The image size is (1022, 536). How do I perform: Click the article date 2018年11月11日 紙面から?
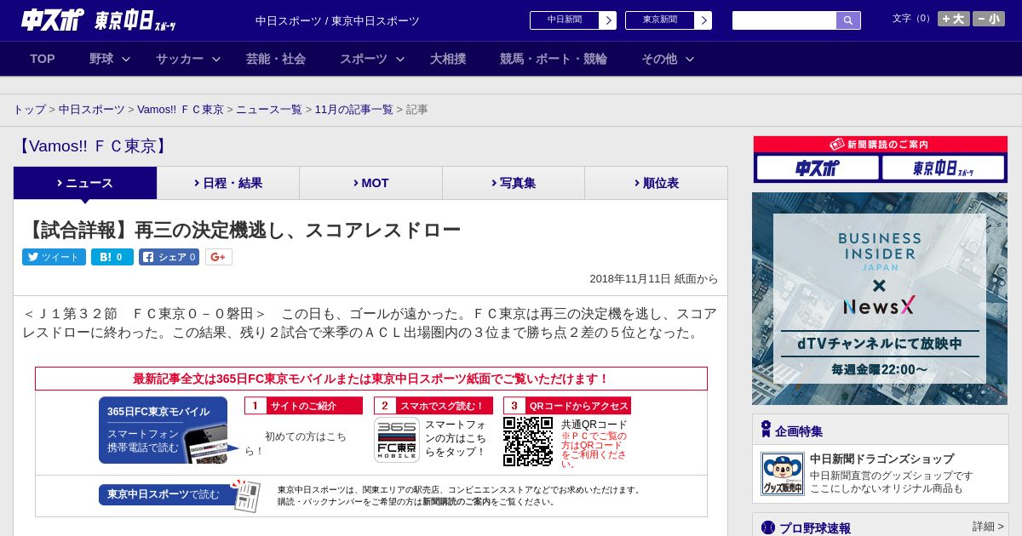pos(654,278)
